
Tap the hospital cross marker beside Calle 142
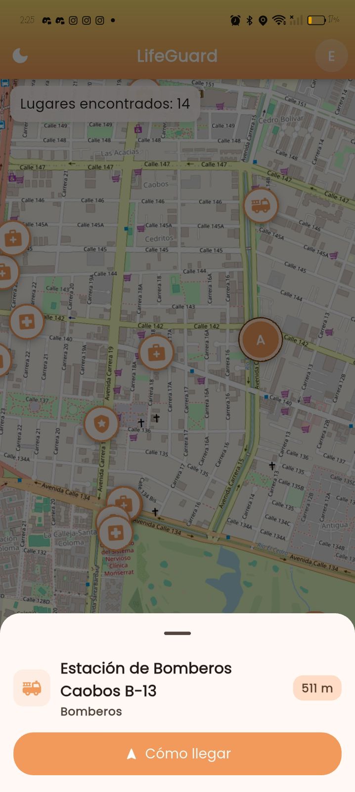point(27,322)
